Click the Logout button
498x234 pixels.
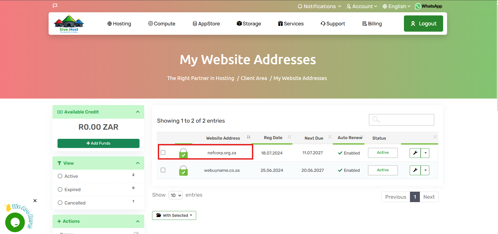point(424,24)
